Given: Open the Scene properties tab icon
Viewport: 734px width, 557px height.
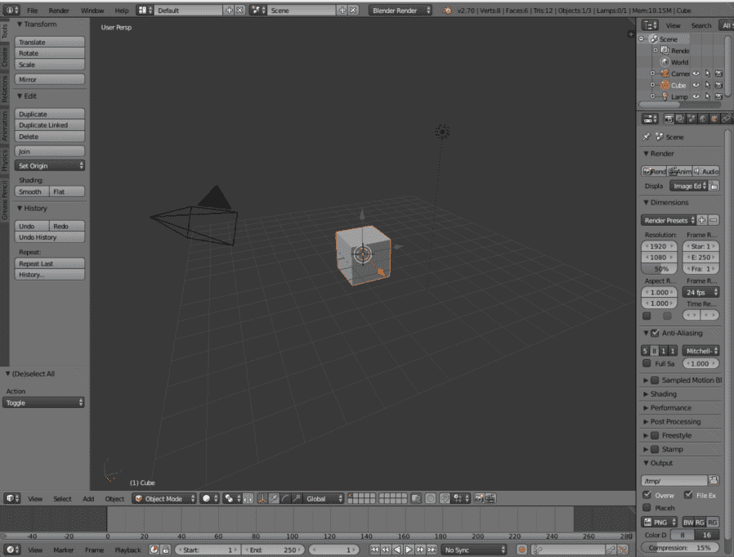Looking at the screenshot, I should [691, 119].
